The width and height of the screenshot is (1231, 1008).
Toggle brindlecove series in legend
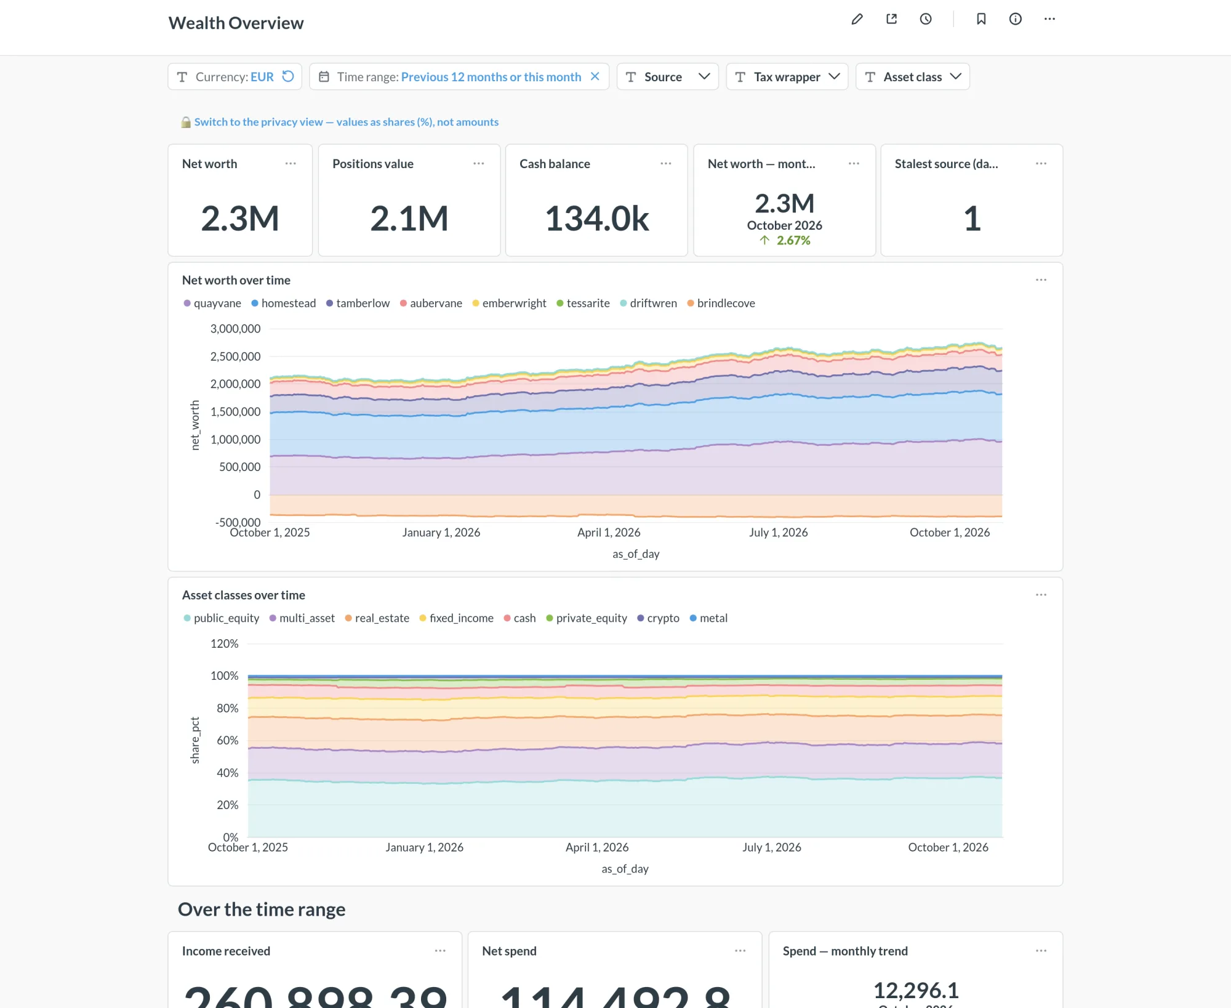(x=721, y=303)
